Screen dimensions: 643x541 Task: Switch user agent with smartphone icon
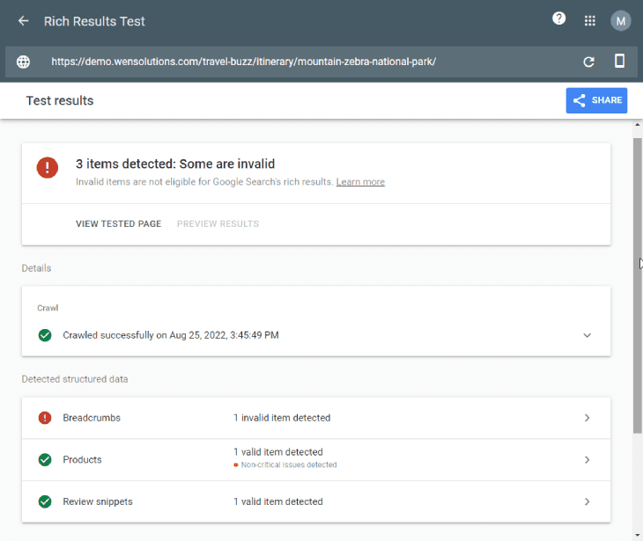(x=619, y=61)
